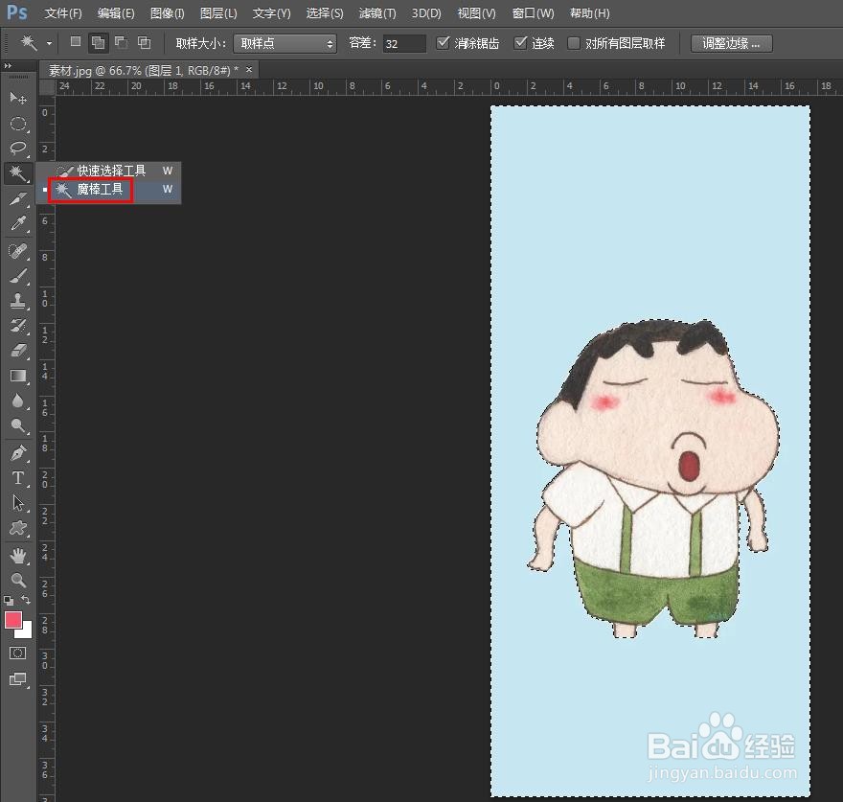Choose Add to Selection mode
The width and height of the screenshot is (843, 802).
(x=98, y=42)
